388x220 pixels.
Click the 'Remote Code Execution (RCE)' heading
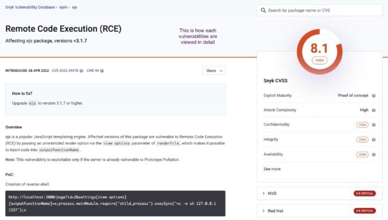coord(63,28)
